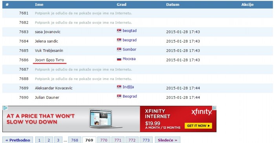
Task: Click the Russian flag next to Москва
Action: 119,59
